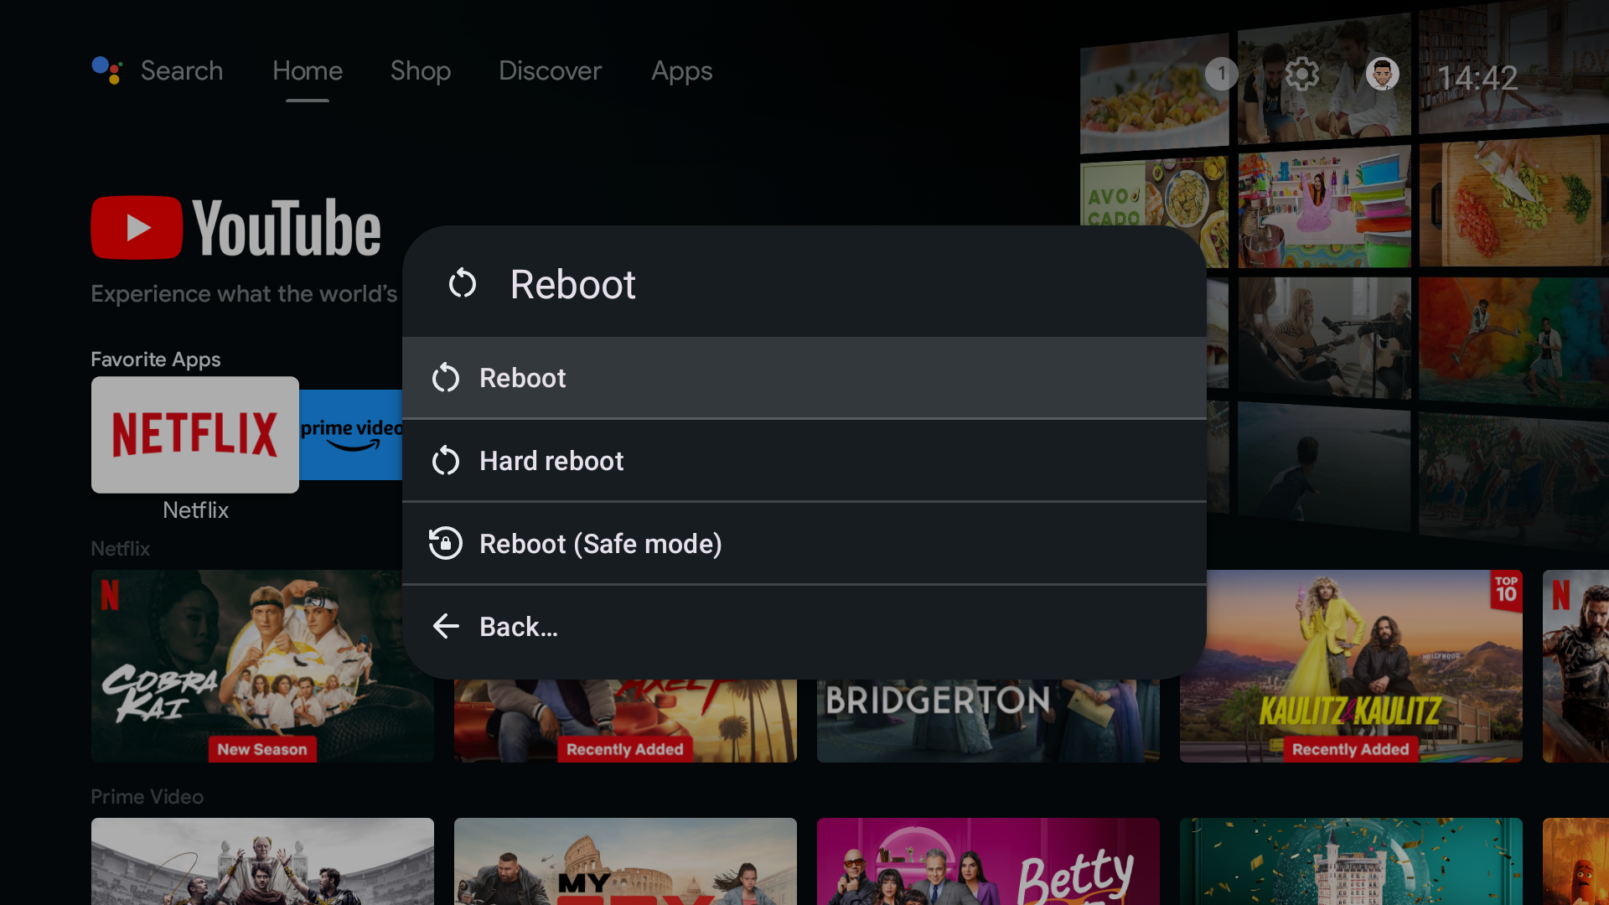Open the colorful slime crafts video thumbnail
Viewport: 1609px width, 905px height.
[1325, 208]
